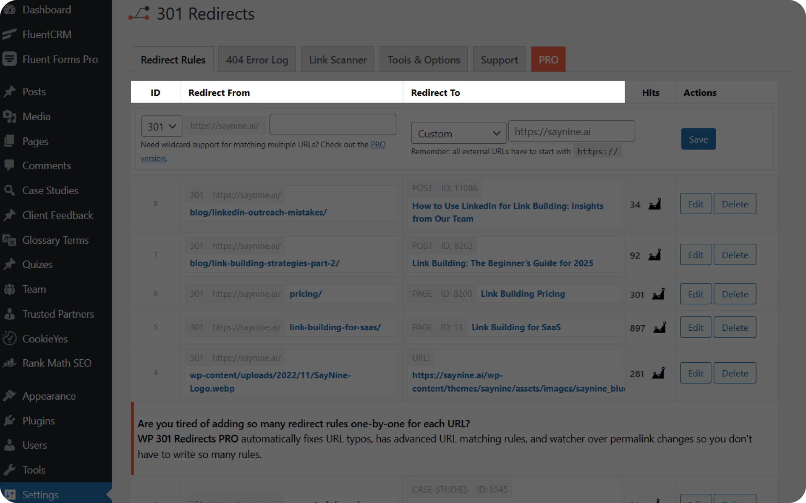This screenshot has width=806, height=503.
Task: Open Link Building Pricing page link
Action: [523, 294]
